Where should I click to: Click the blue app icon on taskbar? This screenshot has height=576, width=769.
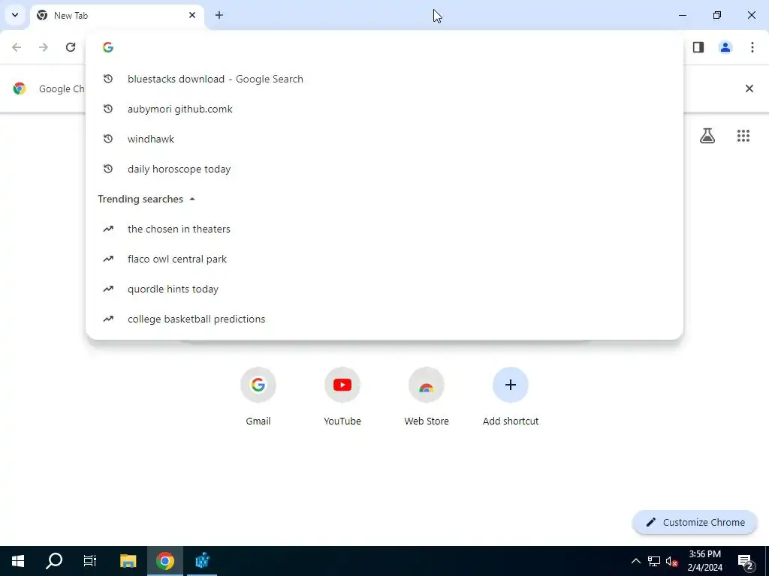[x=202, y=561]
